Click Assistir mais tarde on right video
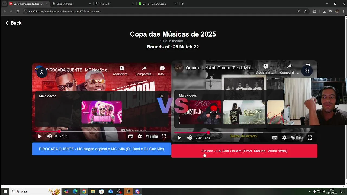 (x=265, y=69)
